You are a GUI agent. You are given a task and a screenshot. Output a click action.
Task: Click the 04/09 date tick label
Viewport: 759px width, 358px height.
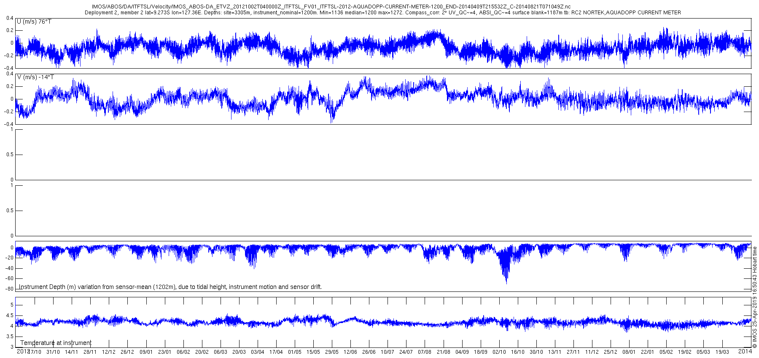point(462,352)
